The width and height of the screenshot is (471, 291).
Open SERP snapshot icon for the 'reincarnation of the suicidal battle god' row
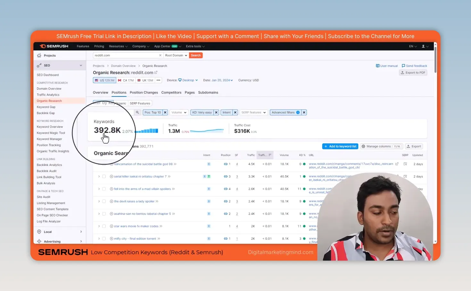pyautogui.click(x=405, y=164)
